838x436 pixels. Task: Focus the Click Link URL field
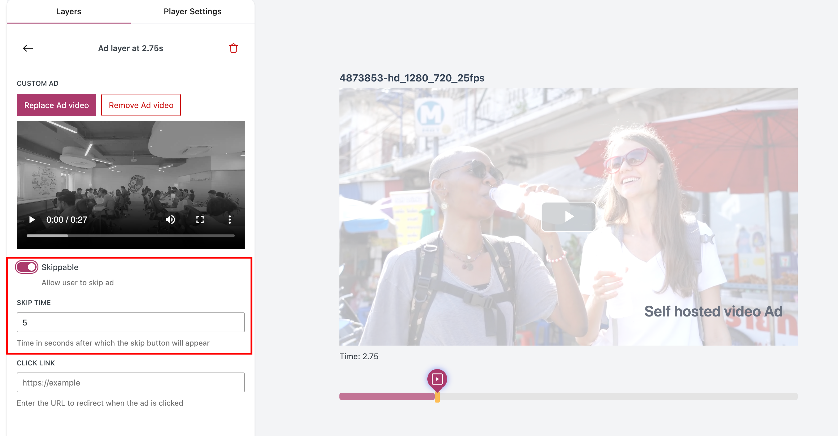point(130,383)
